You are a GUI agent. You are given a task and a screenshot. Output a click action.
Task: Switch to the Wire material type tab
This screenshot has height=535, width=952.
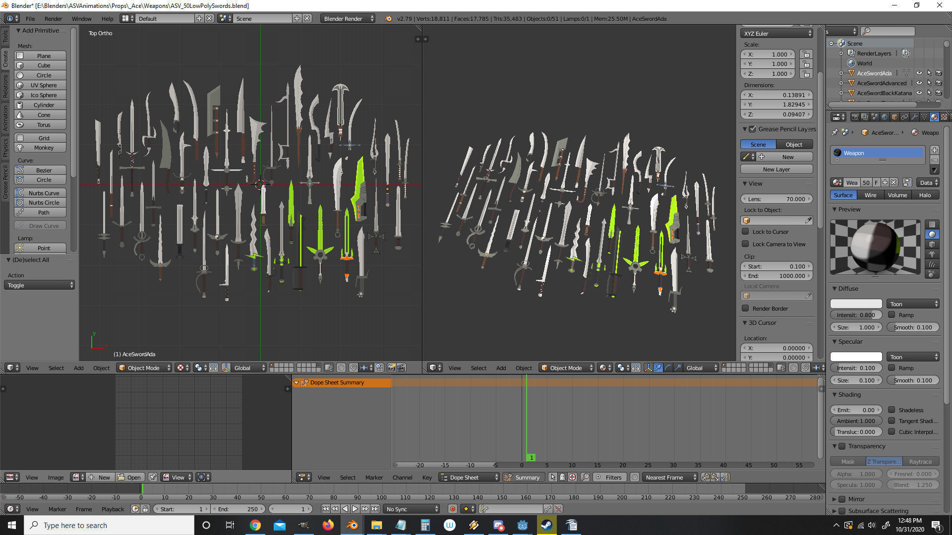point(870,195)
